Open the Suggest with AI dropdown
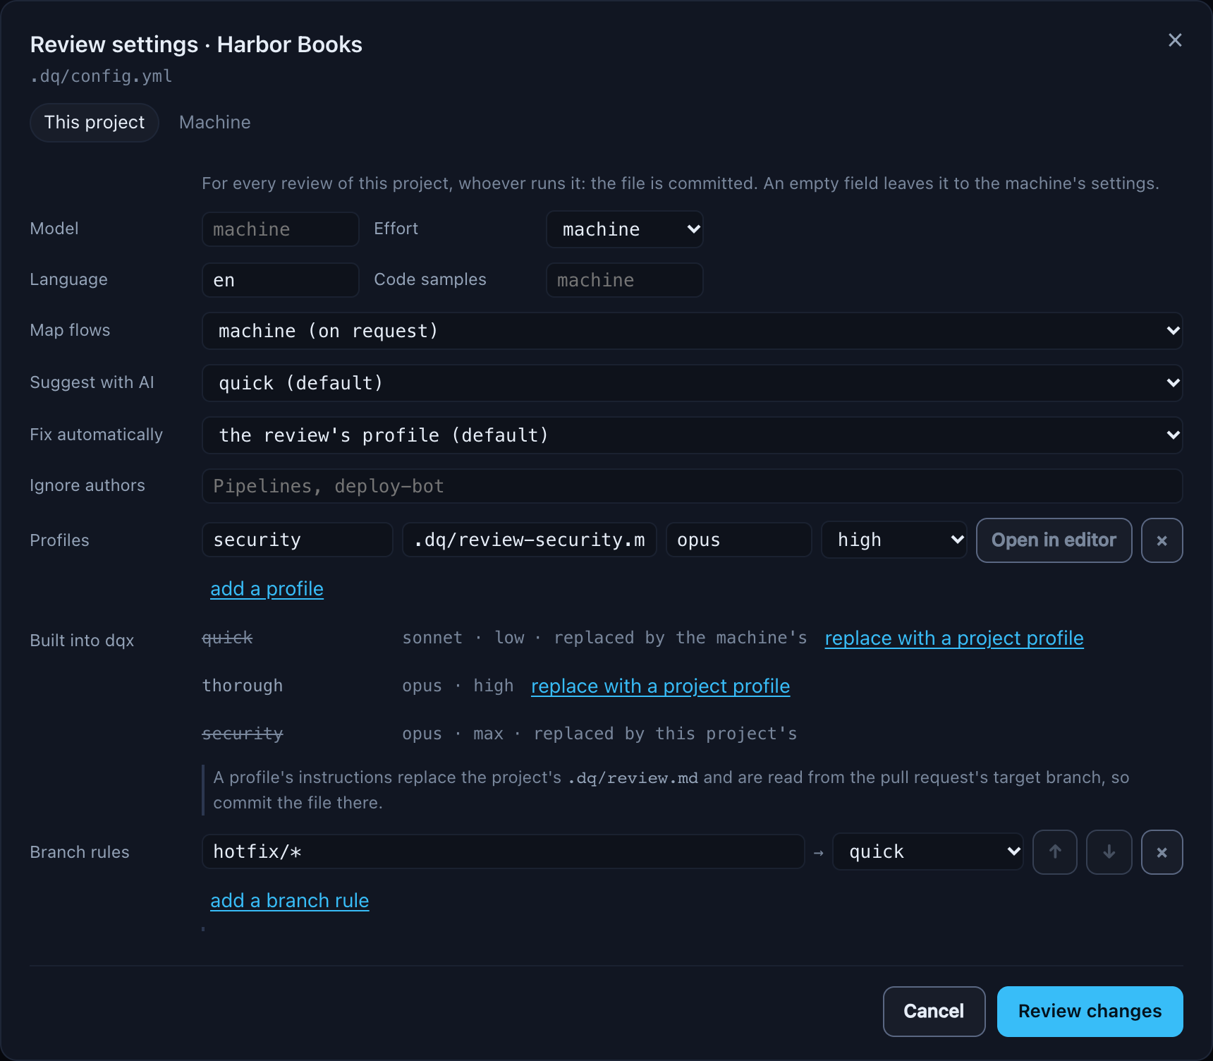This screenshot has height=1061, width=1213. point(692,383)
